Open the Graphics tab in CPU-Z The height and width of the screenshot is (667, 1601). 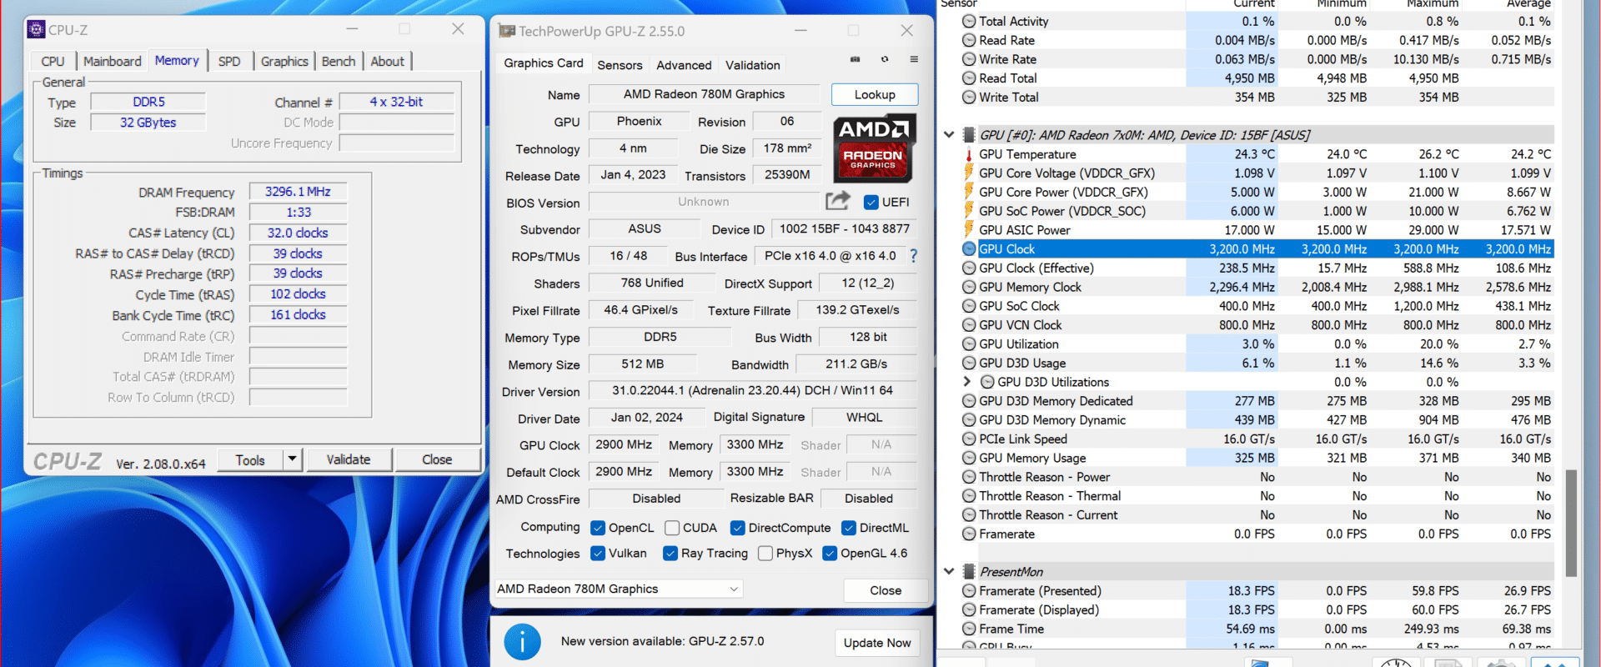[284, 61]
